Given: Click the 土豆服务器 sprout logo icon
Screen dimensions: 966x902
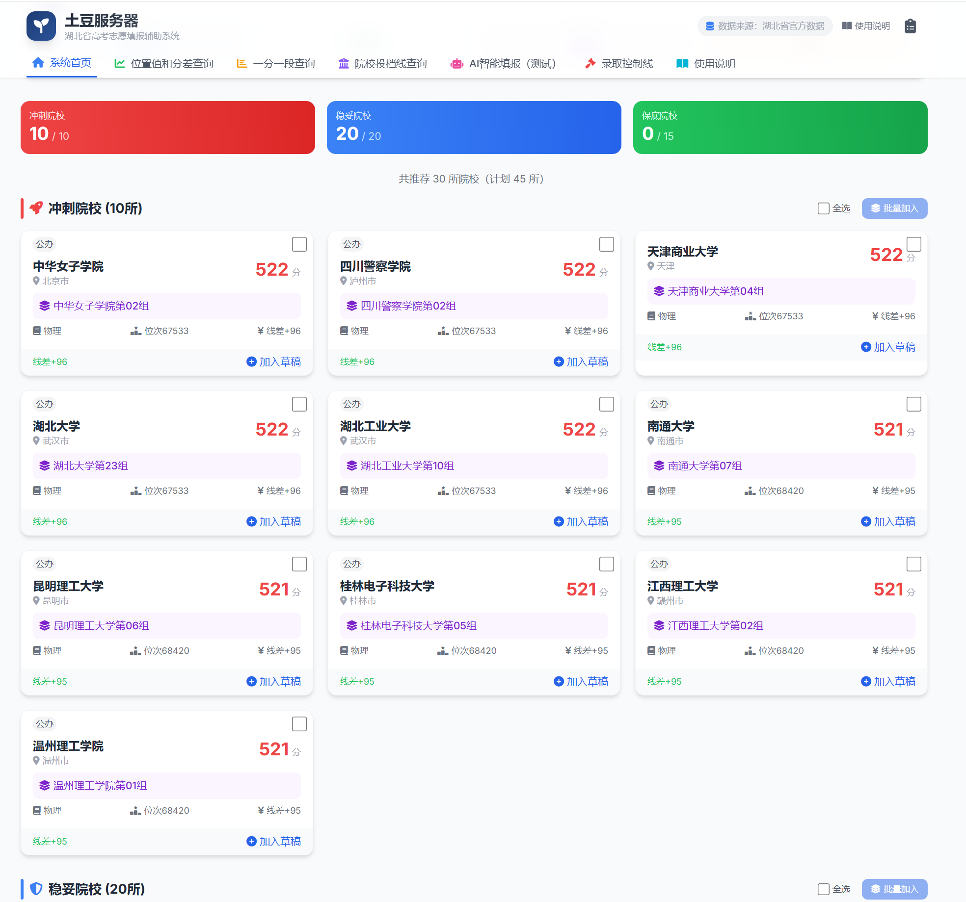Looking at the screenshot, I should (x=41, y=26).
